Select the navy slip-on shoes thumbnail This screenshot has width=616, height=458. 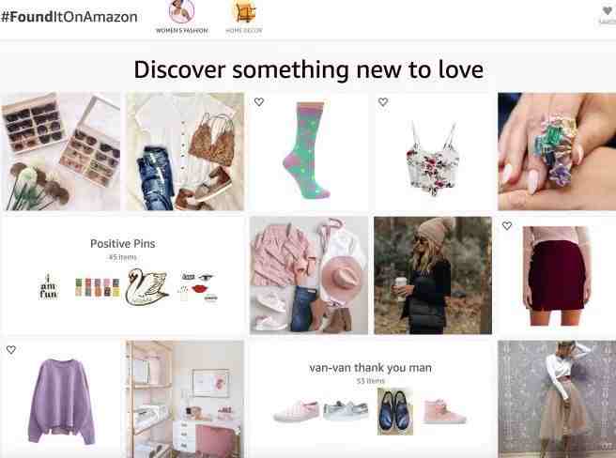pos(395,411)
